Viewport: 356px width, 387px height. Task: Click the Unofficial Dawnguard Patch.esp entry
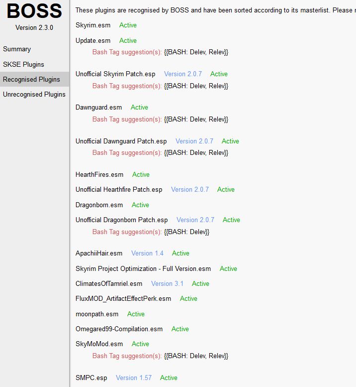[121, 141]
